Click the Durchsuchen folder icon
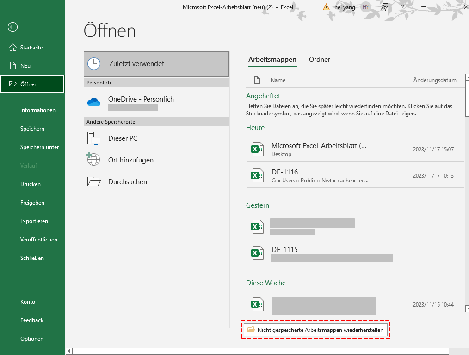 [94, 181]
